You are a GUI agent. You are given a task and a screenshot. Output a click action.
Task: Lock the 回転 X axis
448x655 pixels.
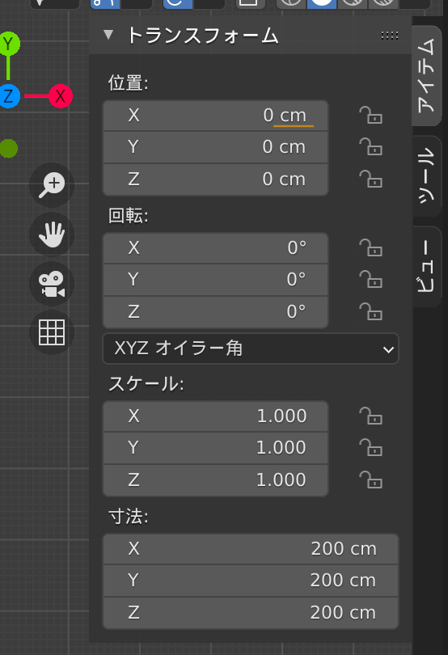370,247
